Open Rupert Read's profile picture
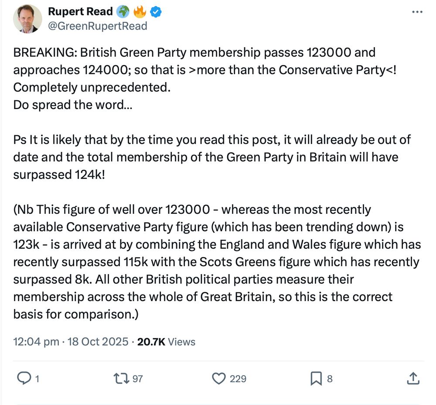Image resolution: width=436 pixels, height=405 pixels. (x=27, y=19)
